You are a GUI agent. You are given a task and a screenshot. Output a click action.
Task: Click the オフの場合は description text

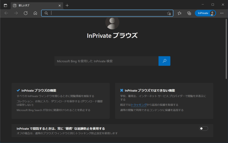(x=67, y=133)
